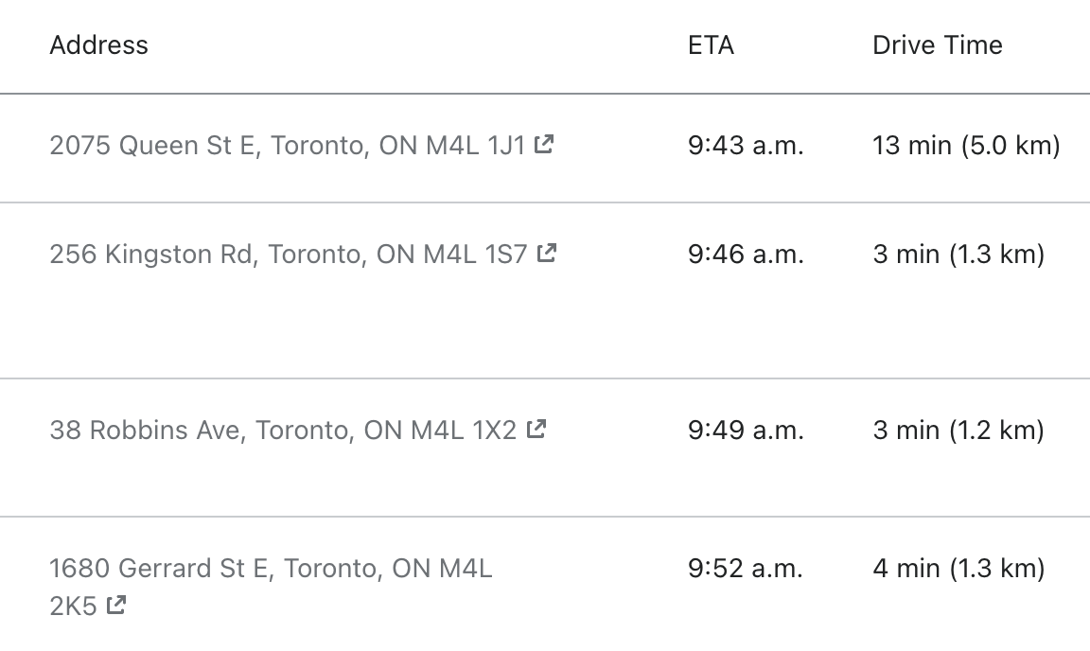Select the 13 min (5.0 km) drive time
The width and height of the screenshot is (1090, 651).
pos(966,146)
